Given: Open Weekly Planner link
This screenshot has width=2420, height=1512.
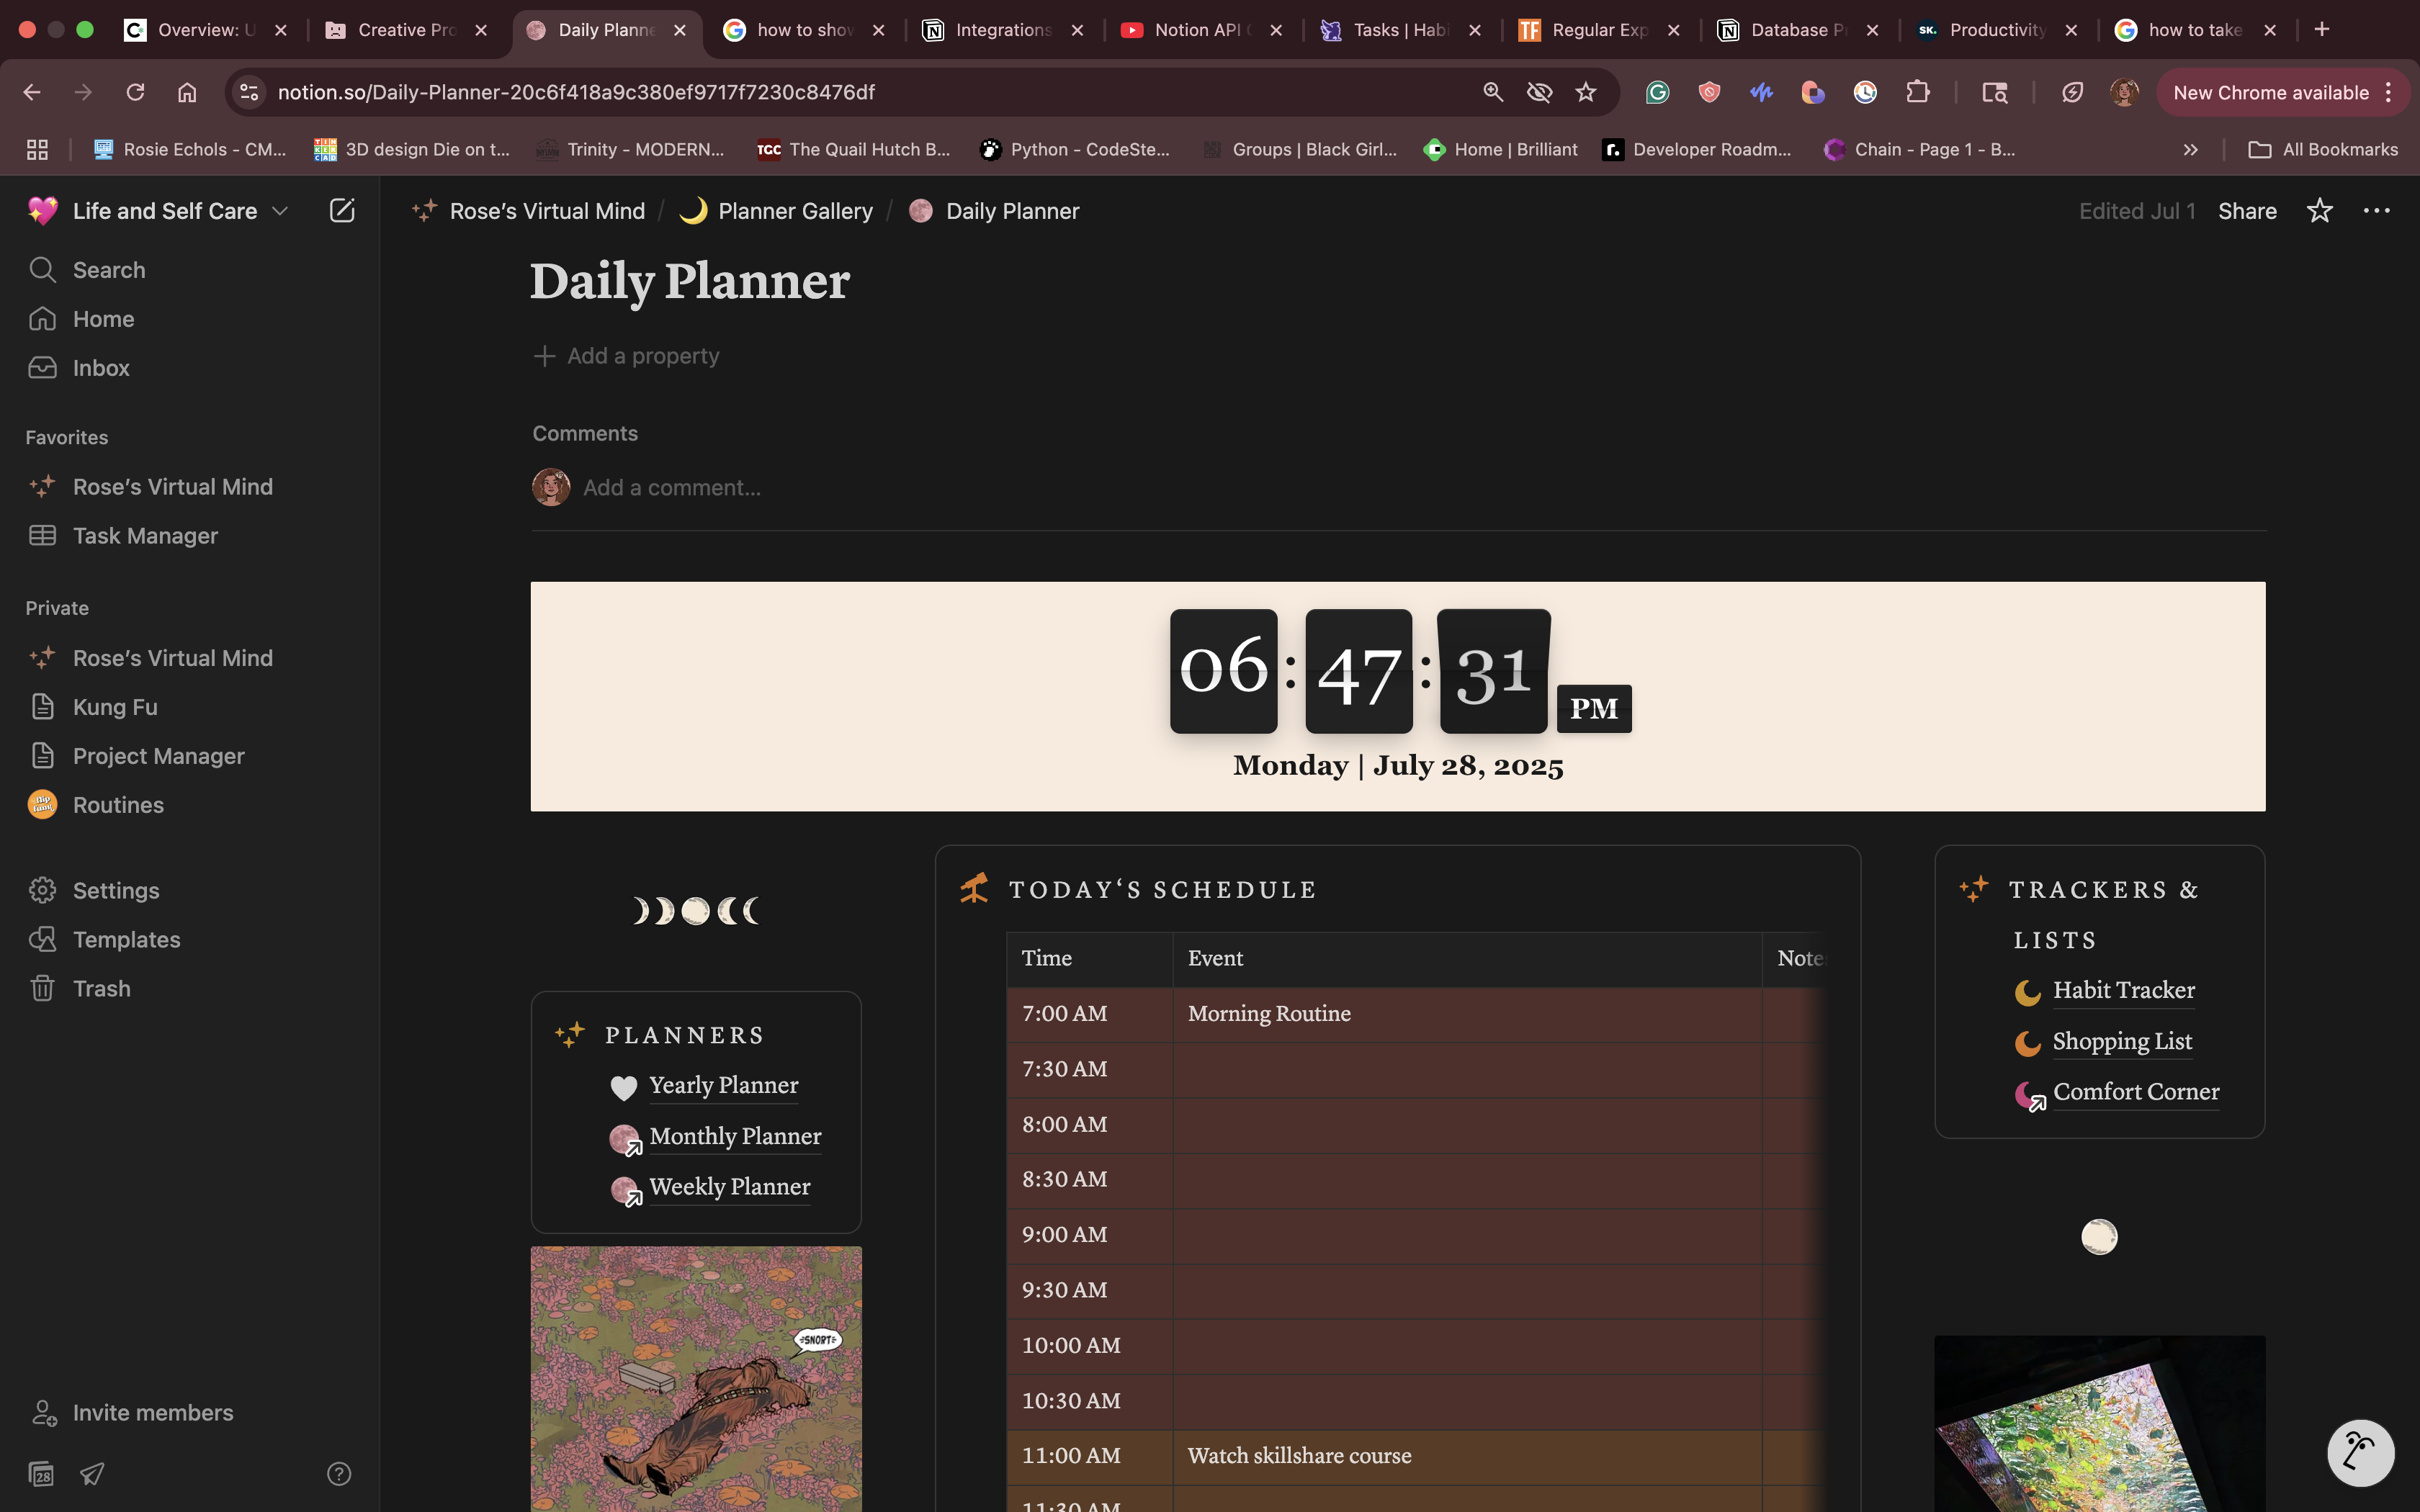Looking at the screenshot, I should 730,1187.
